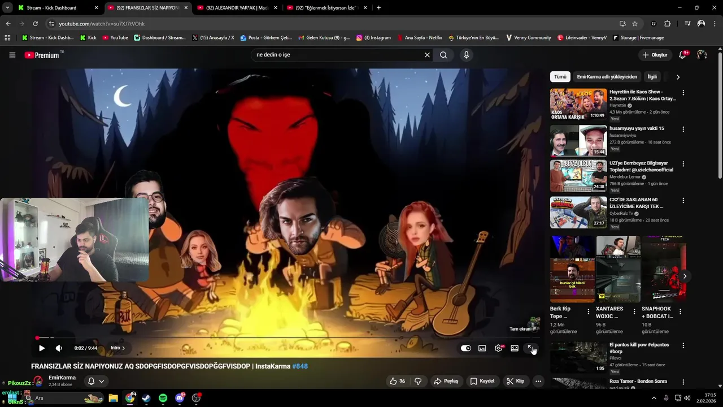The image size is (723, 407).
Task: Open options for XANTARES WOXIC short
Action: [634, 311]
